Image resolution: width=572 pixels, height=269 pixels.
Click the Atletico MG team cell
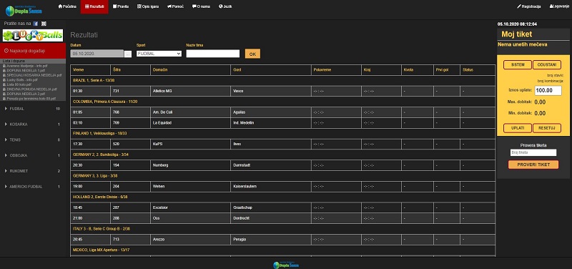(190, 91)
